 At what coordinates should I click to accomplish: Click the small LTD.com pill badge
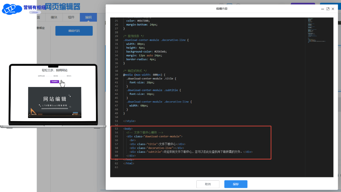[35, 12]
